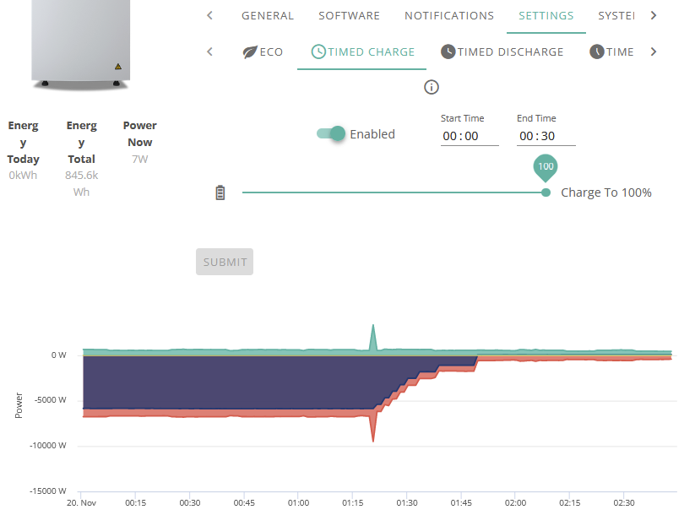
Task: Click the charge percentage slider handle
Action: (x=546, y=192)
